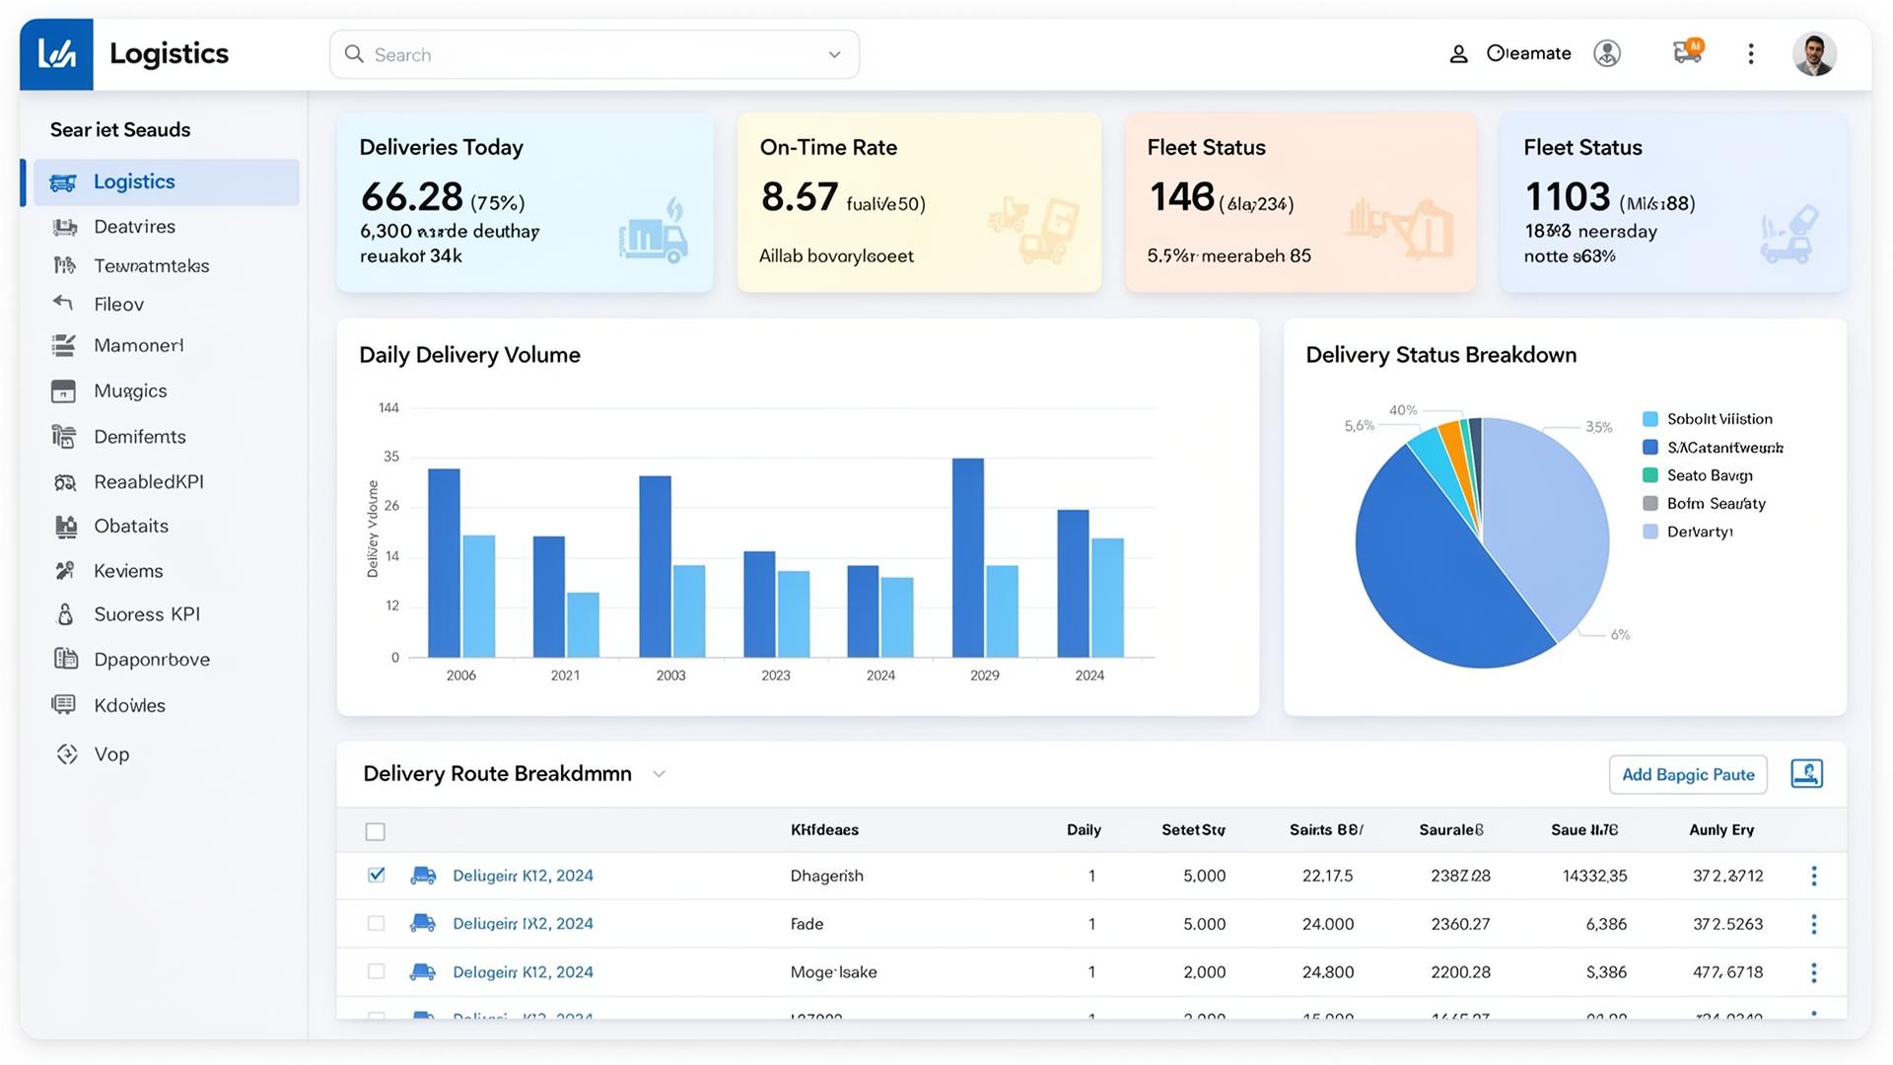The height and width of the screenshot is (1065, 1893).
Task: Click the user avatar photo
Action: pos(1814,54)
